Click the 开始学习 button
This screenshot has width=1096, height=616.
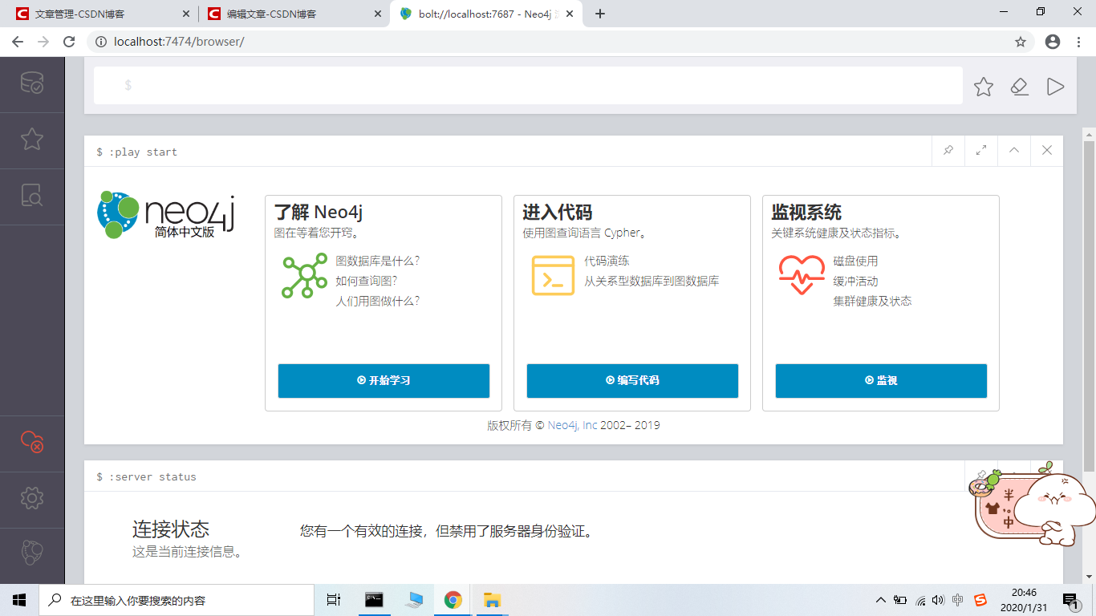pyautogui.click(x=384, y=380)
